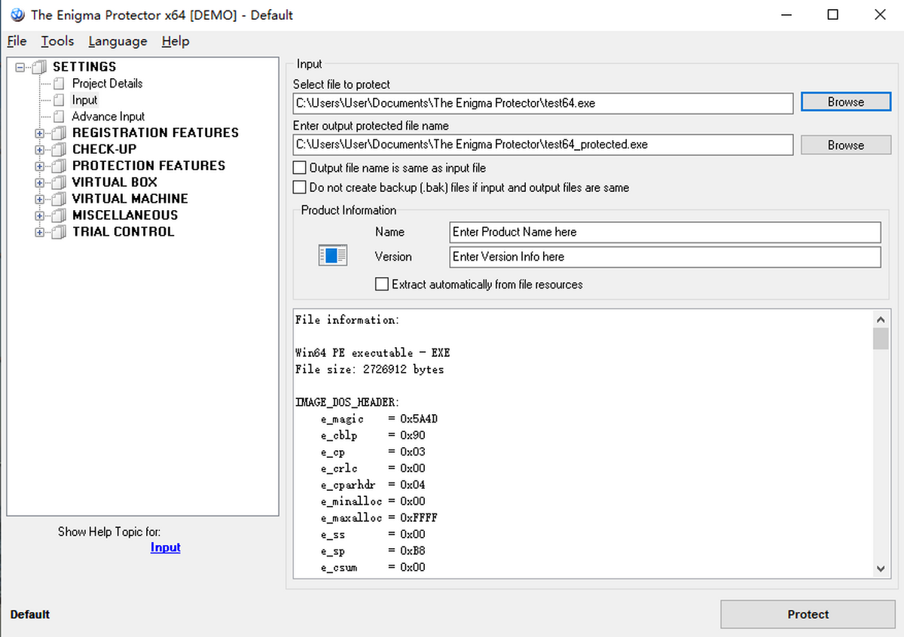Click the Select file to protect path field
The height and width of the screenshot is (637, 904).
543,103
